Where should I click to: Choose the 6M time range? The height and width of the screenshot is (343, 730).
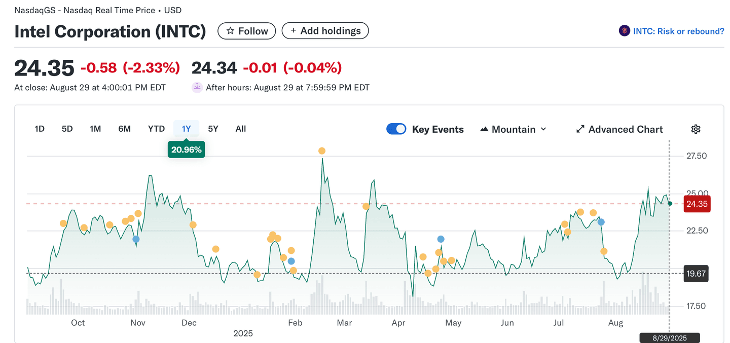pyautogui.click(x=124, y=129)
